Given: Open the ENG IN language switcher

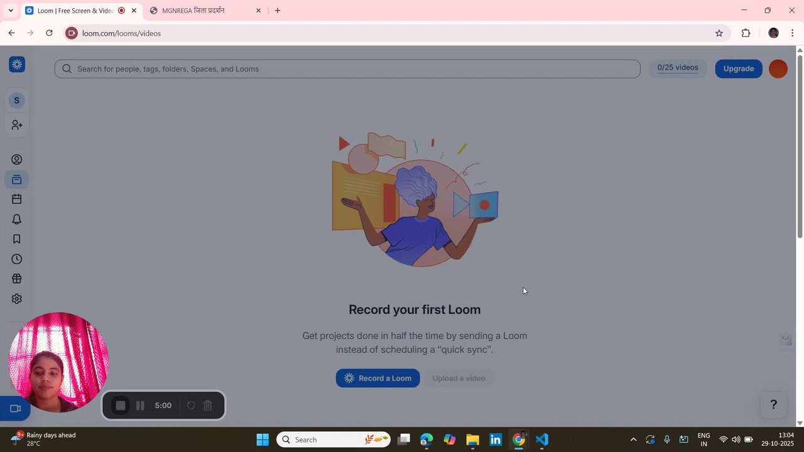Looking at the screenshot, I should point(703,439).
